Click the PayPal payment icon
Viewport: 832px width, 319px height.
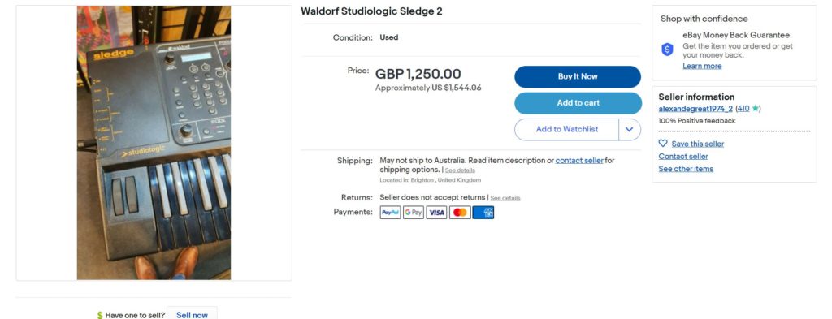pos(390,213)
